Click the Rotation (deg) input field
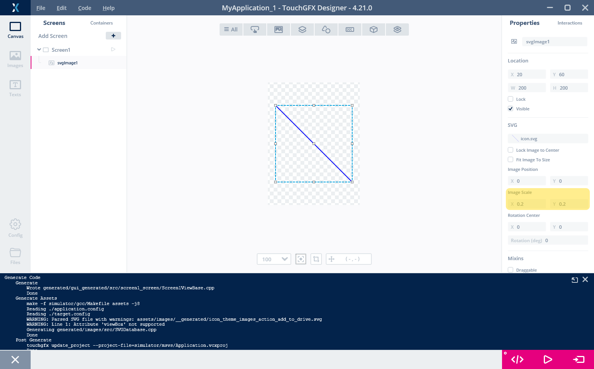Viewport: 594px width, 369px height. [x=565, y=241]
